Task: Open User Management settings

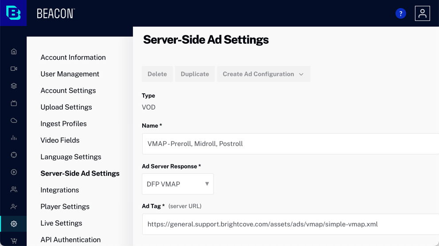Action: pyautogui.click(x=70, y=74)
